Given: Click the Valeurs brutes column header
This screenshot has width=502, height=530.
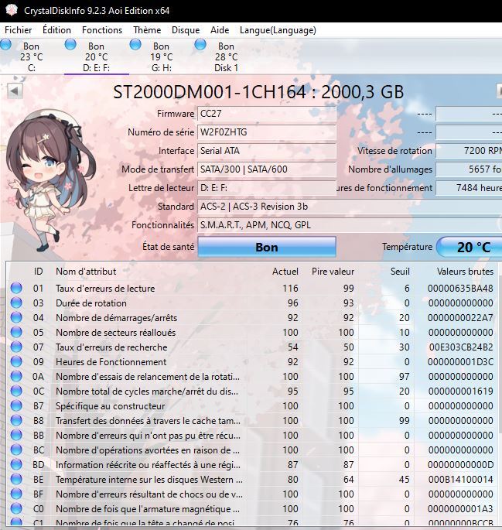Looking at the screenshot, I should [x=465, y=272].
